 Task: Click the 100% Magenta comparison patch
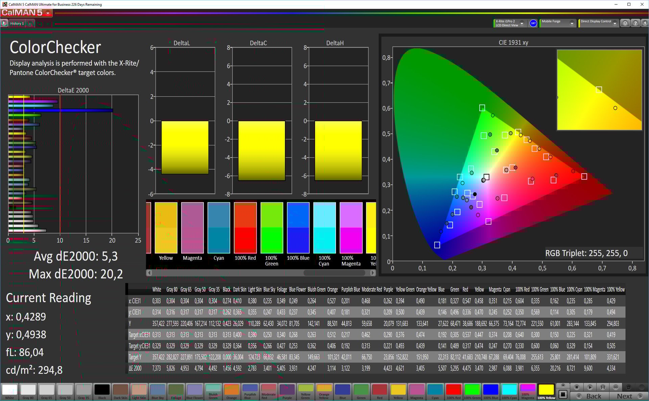[x=351, y=228]
